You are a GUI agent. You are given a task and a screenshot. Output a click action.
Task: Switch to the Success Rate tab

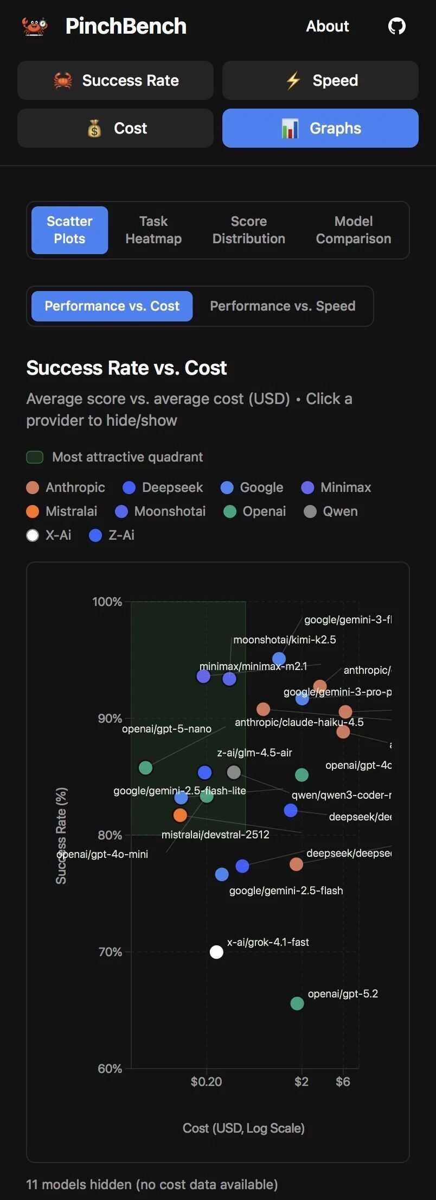(x=116, y=80)
